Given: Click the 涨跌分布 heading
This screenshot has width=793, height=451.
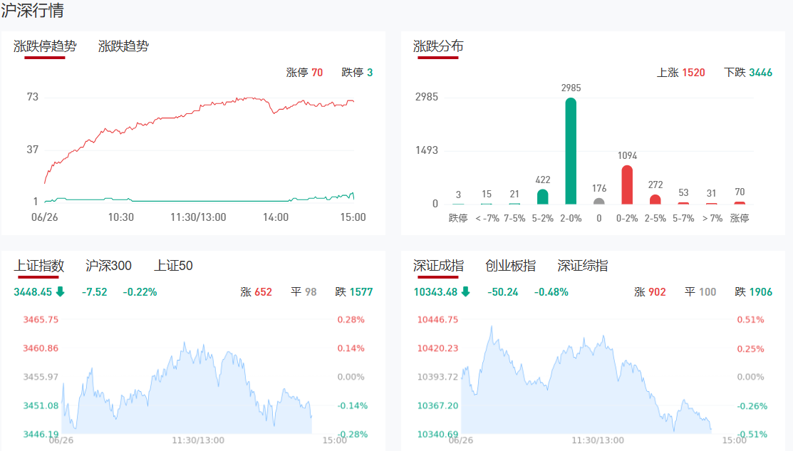Looking at the screenshot, I should click(x=438, y=46).
